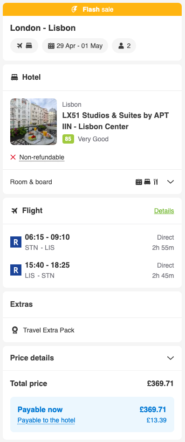
Task: Click the Non-refundable policy link
Action: (x=41, y=157)
